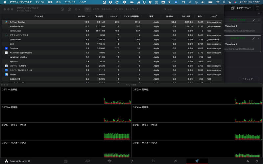Viewport: 263px width, 164px height.
Task: Switch to the Media page icon
Action: click(66, 161)
